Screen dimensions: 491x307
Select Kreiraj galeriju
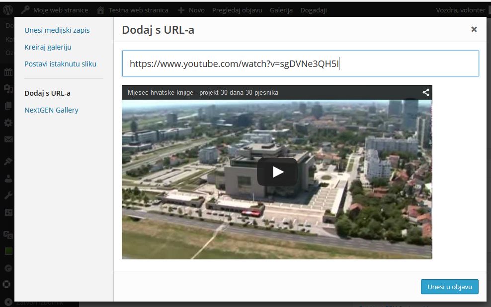pos(48,47)
